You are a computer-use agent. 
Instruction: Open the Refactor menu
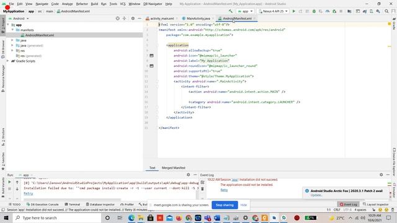pos(82,4)
